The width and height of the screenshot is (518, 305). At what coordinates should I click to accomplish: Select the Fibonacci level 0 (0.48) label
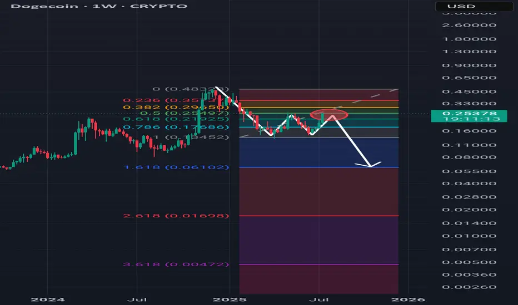pos(191,89)
